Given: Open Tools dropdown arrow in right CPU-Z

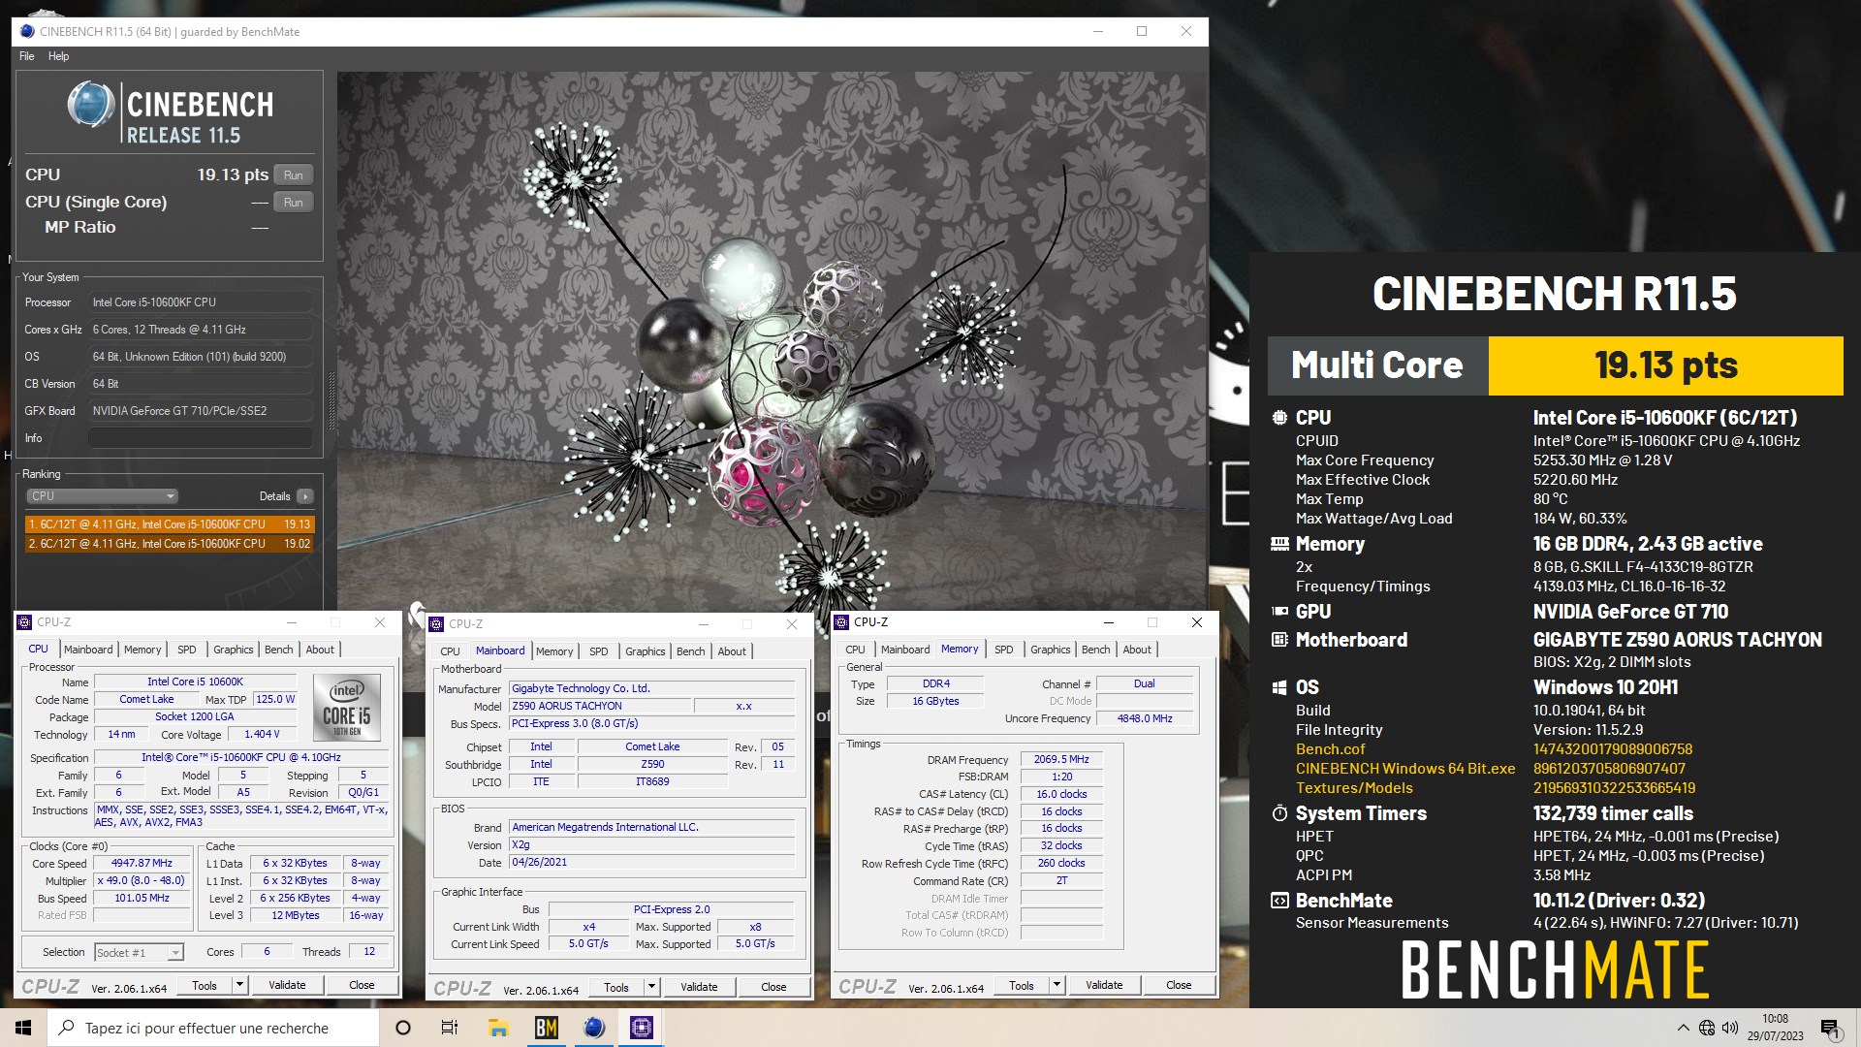Looking at the screenshot, I should [x=1057, y=985].
